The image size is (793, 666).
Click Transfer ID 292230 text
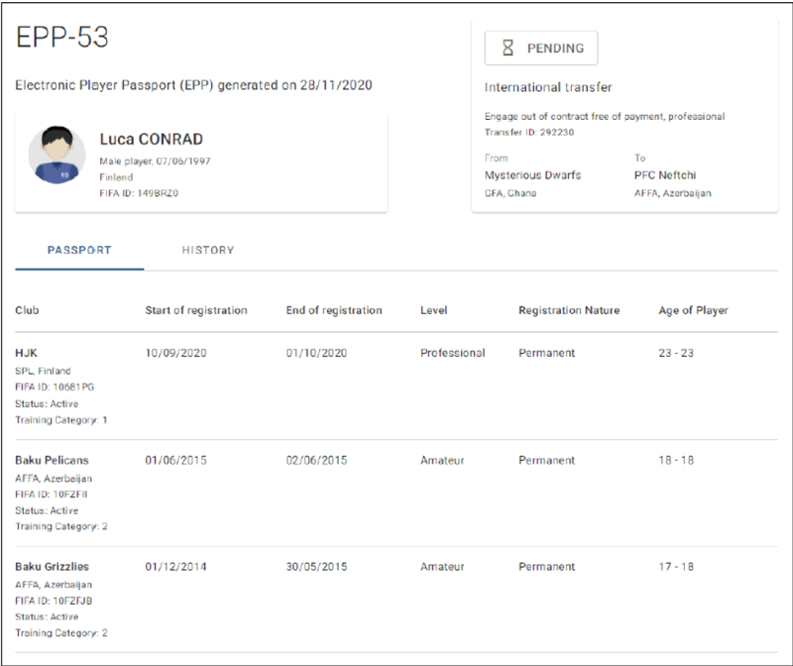tap(529, 132)
